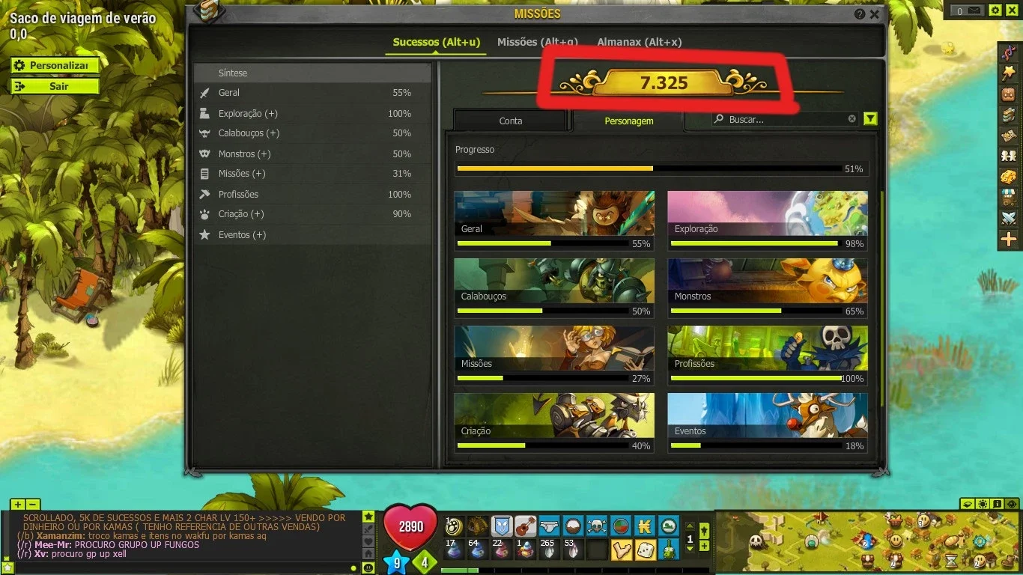
Task: Expand the Exploração (+) category
Action: 312,113
